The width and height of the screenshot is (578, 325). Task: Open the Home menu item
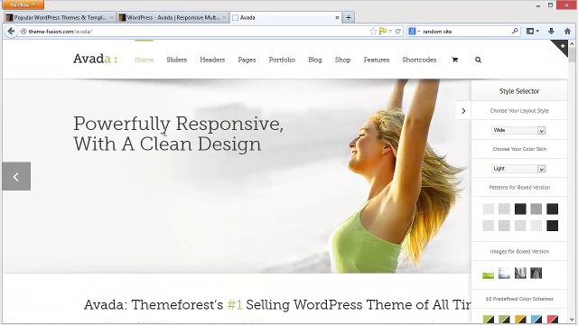tap(144, 60)
